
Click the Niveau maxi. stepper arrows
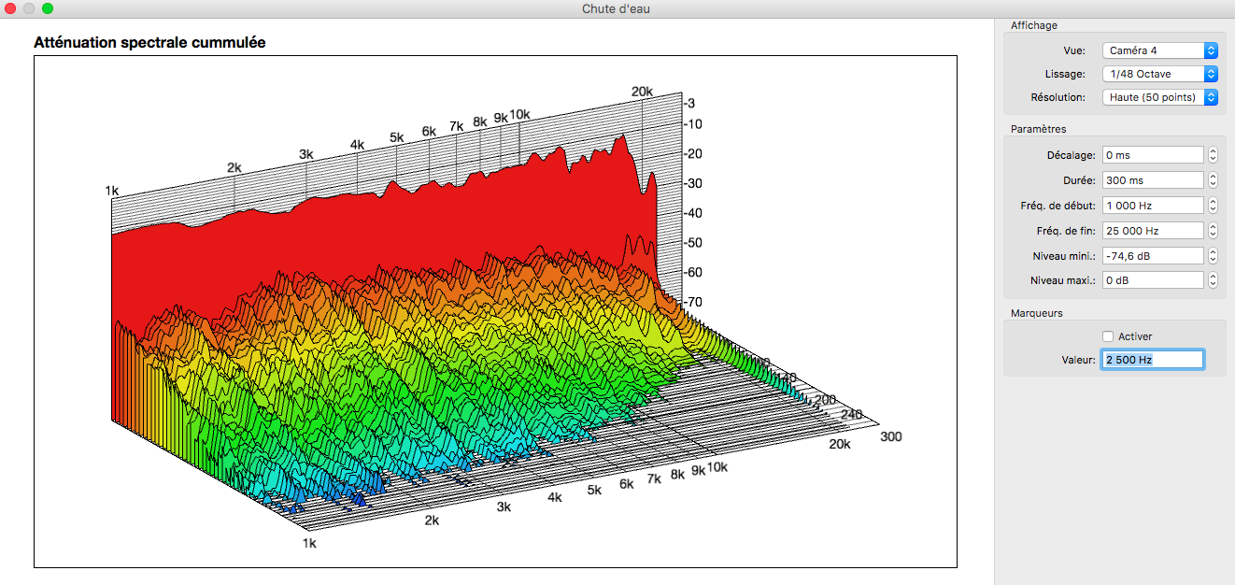(x=1213, y=280)
